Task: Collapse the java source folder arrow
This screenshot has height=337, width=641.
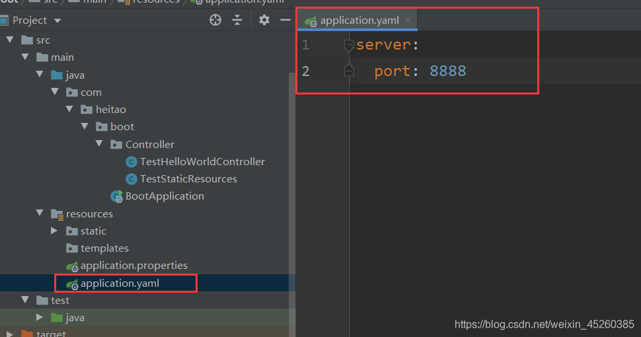Action: click(x=40, y=75)
